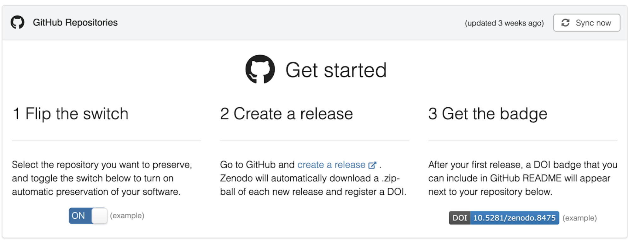Viewport: 628px width, 240px height.
Task: Click the GitHub Repositories header title
Action: coord(75,23)
